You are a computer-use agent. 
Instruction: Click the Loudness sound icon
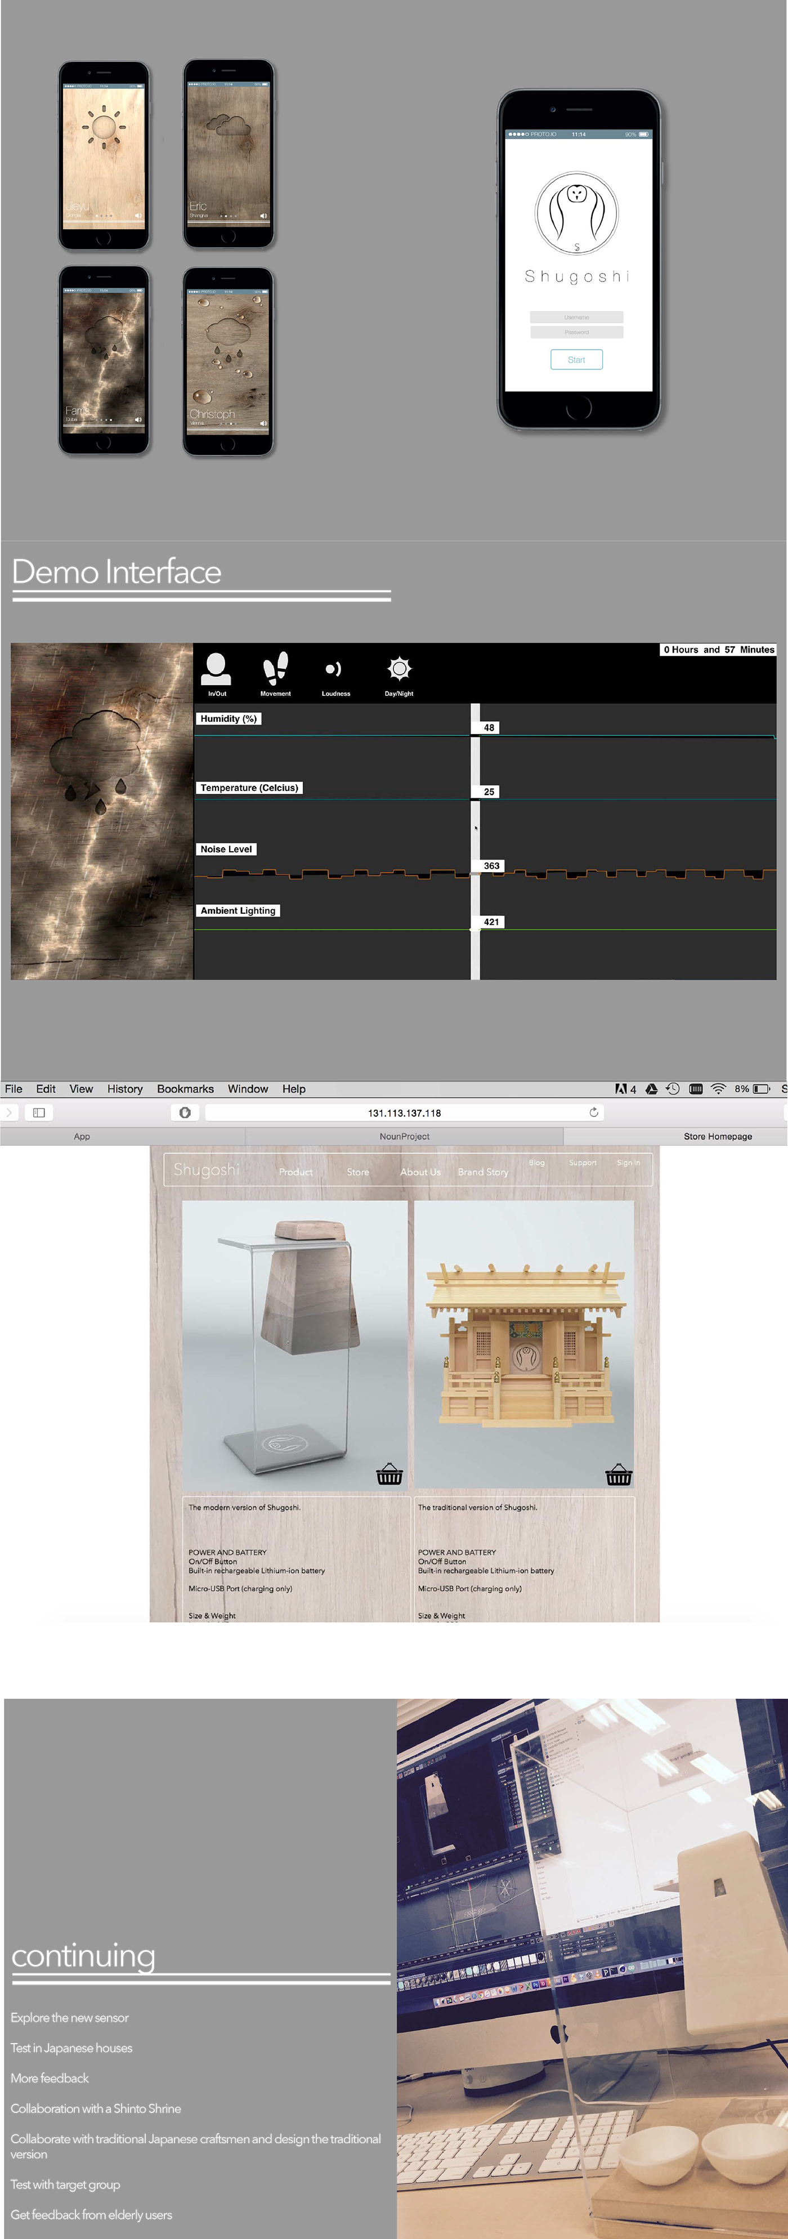pos(334,669)
